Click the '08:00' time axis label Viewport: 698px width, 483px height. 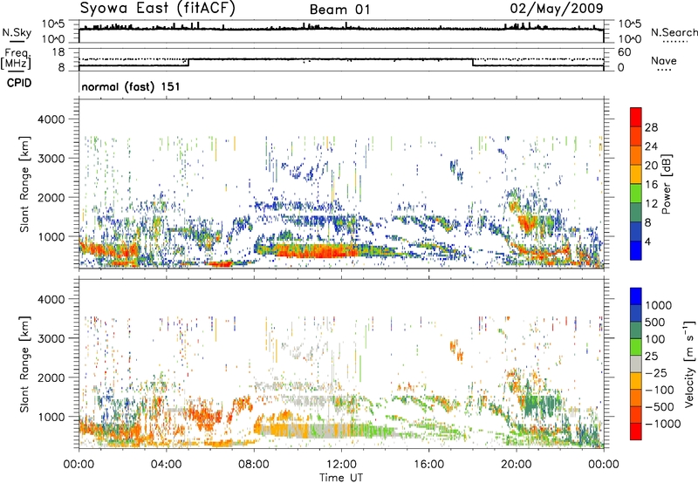pyautogui.click(x=254, y=465)
